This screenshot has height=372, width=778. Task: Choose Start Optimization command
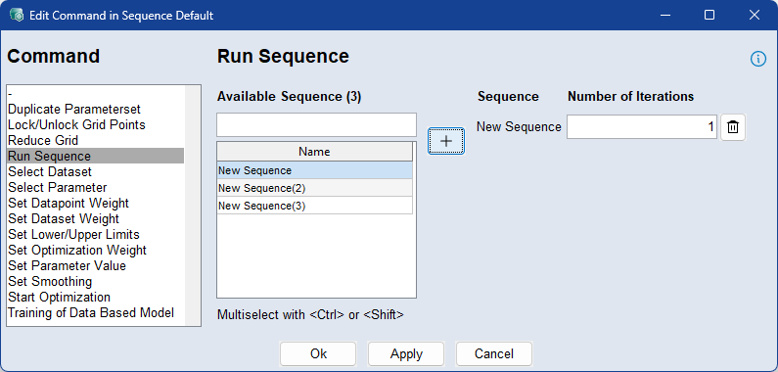[x=59, y=297]
